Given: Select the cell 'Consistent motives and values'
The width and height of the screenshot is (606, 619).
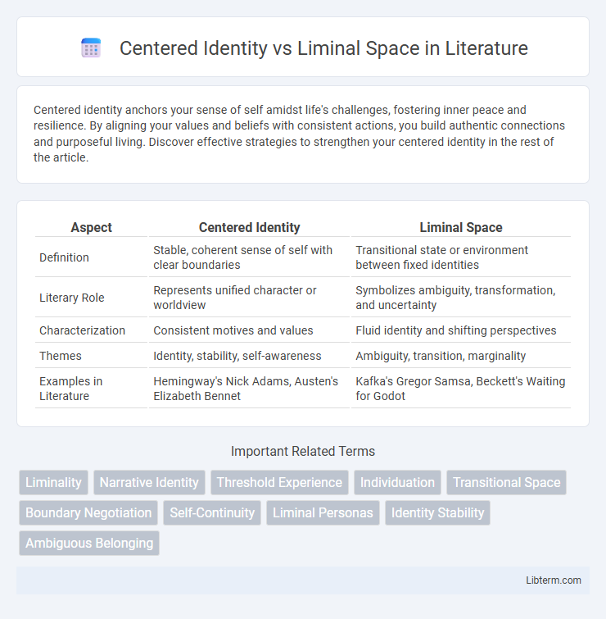Looking at the screenshot, I should tap(249, 330).
